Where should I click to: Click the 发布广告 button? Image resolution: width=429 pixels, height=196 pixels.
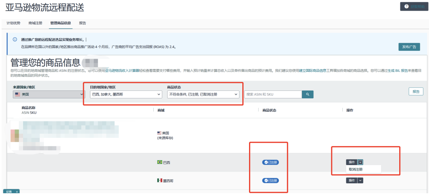409,47
